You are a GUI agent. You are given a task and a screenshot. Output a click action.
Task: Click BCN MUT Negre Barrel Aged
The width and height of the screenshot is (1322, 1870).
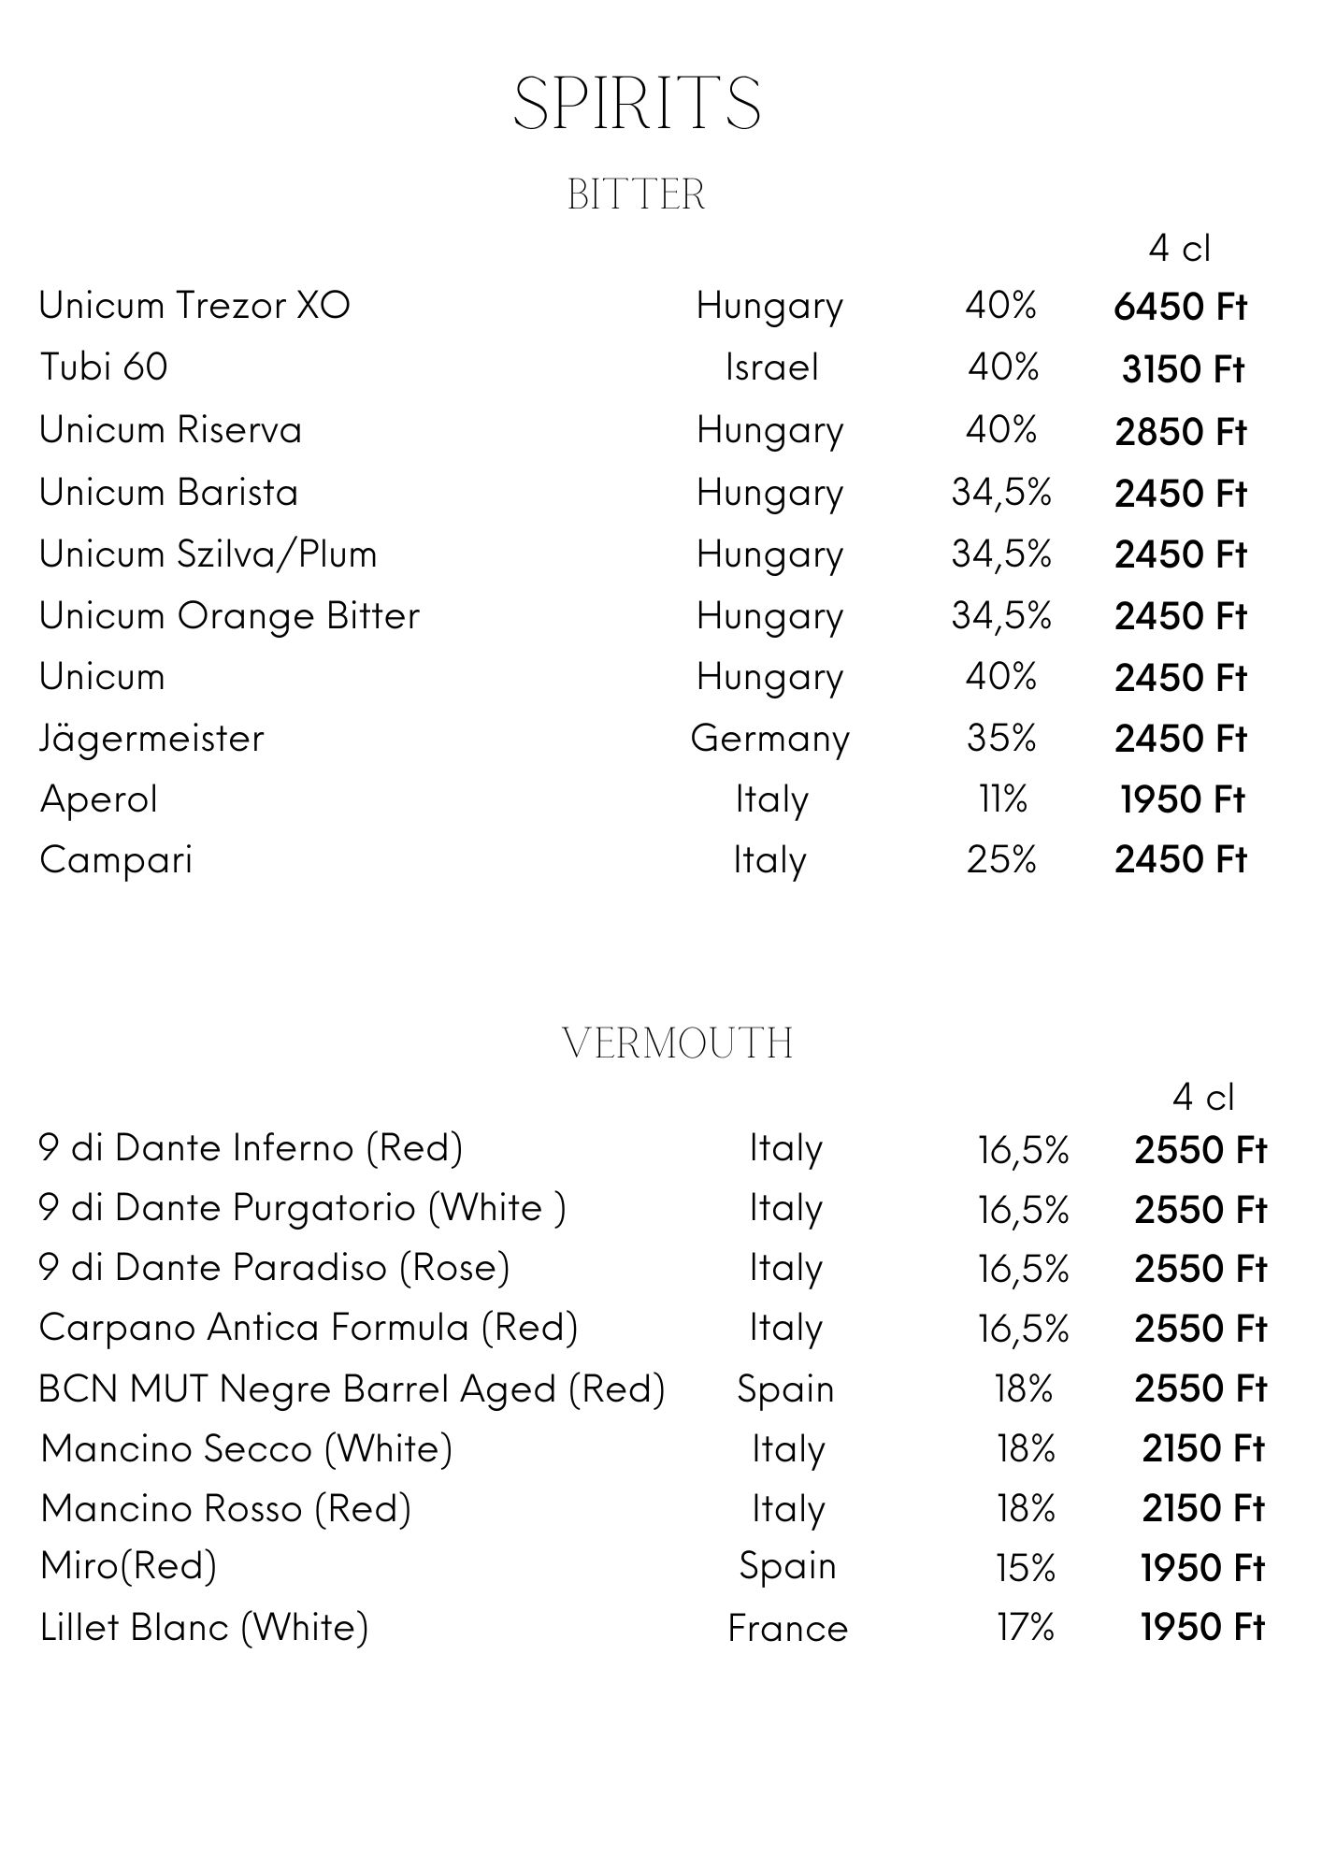coord(352,1389)
